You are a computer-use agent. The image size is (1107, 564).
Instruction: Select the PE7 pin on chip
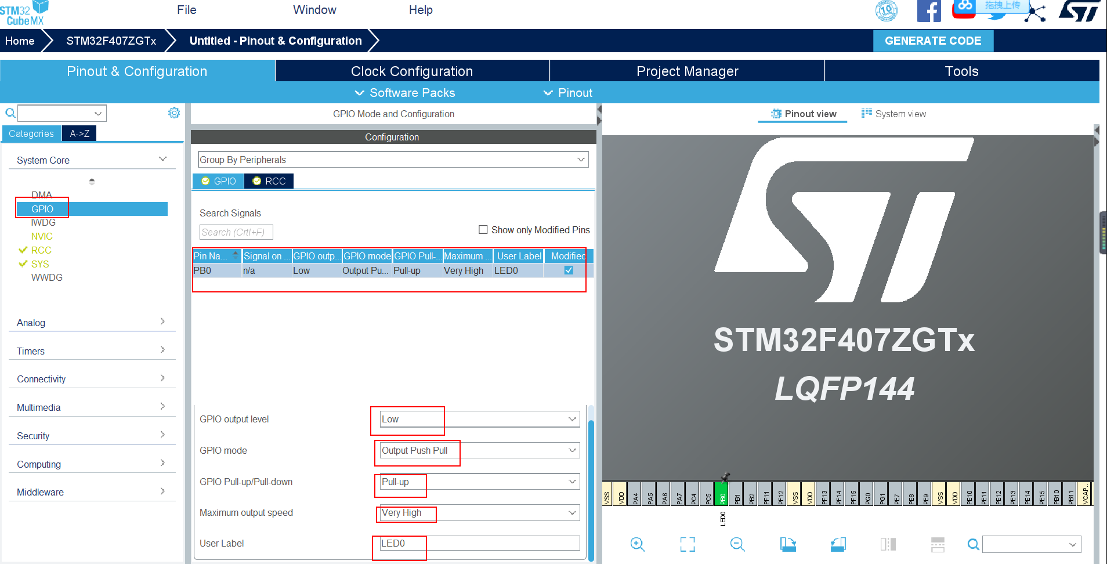tap(896, 494)
